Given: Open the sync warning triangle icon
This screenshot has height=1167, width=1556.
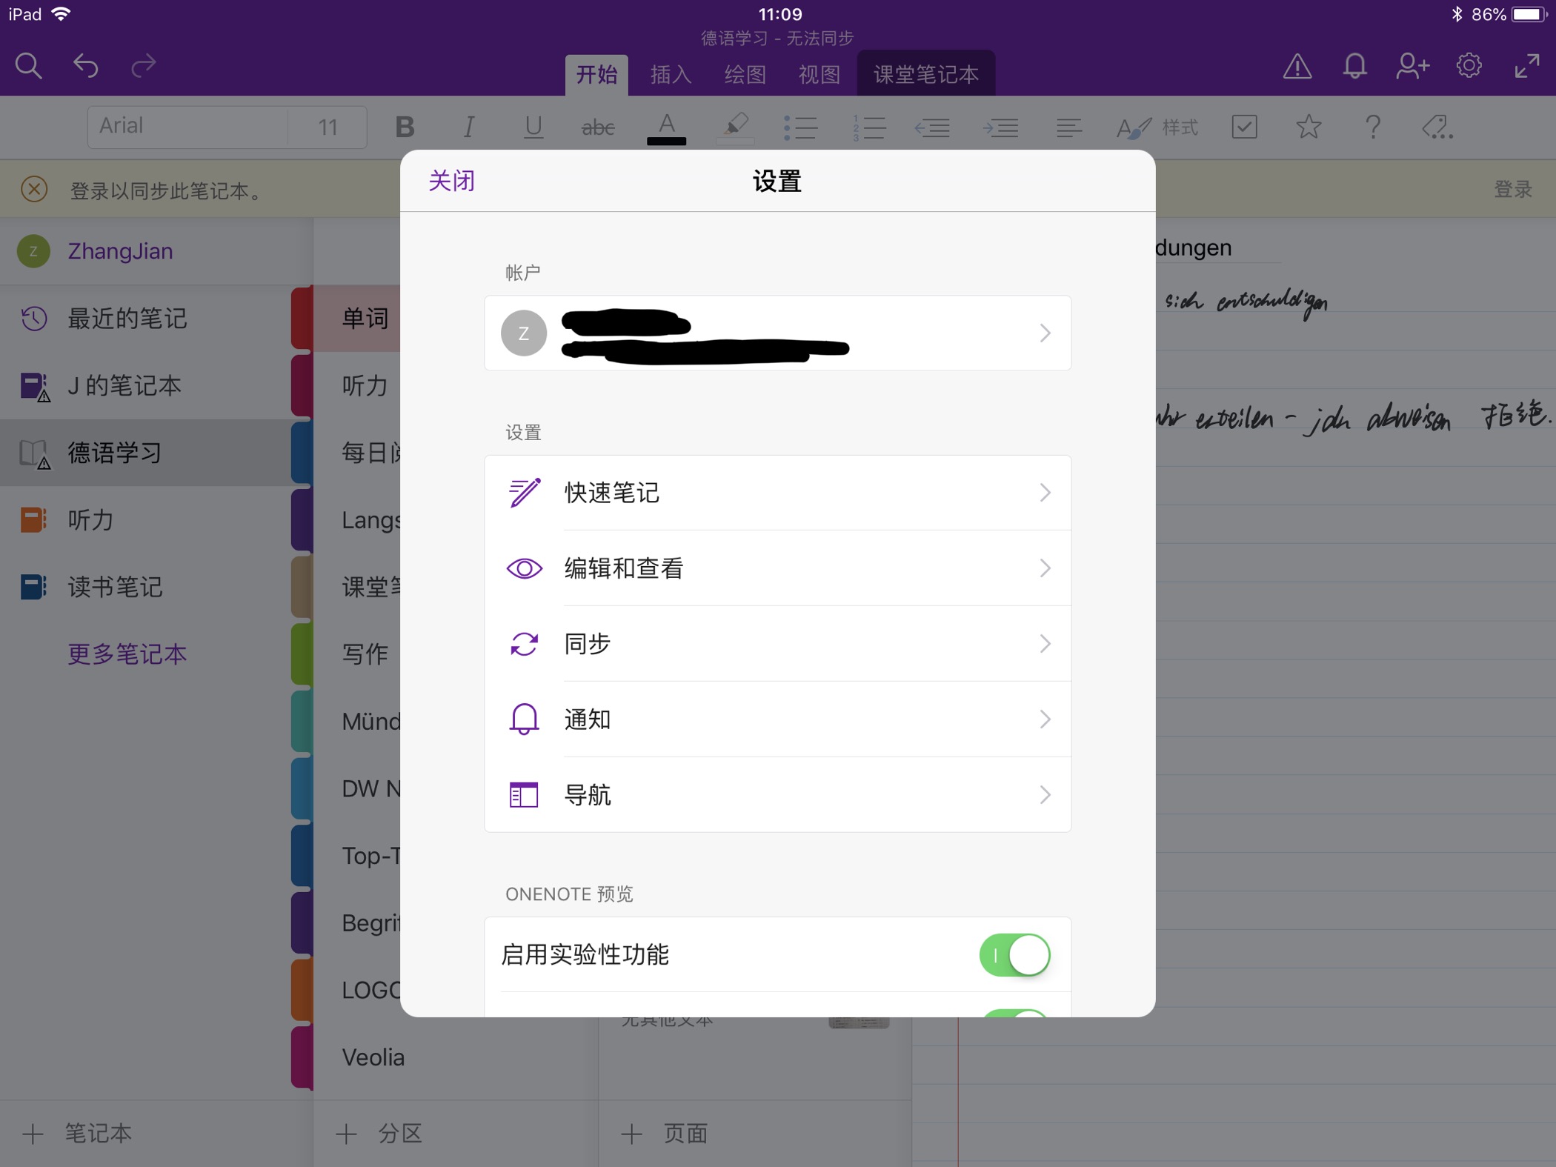Looking at the screenshot, I should click(1297, 67).
